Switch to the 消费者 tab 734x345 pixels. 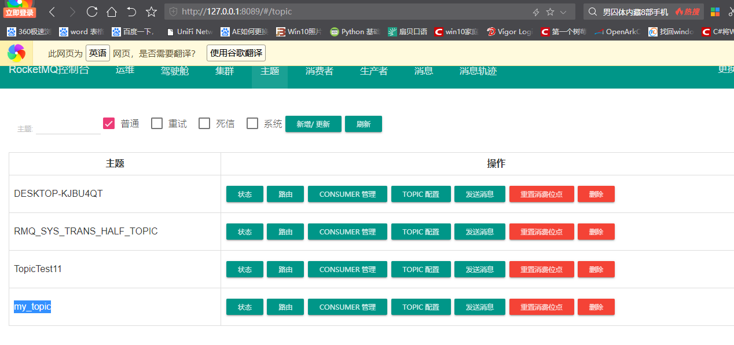[319, 71]
